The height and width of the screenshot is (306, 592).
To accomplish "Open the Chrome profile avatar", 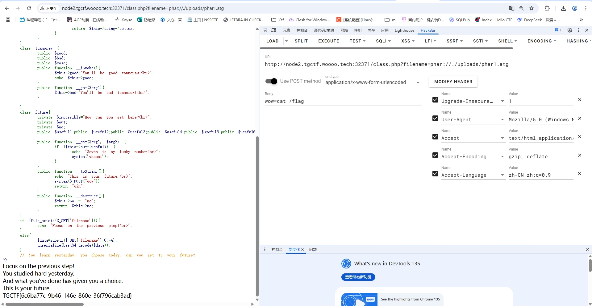I will [575, 8].
